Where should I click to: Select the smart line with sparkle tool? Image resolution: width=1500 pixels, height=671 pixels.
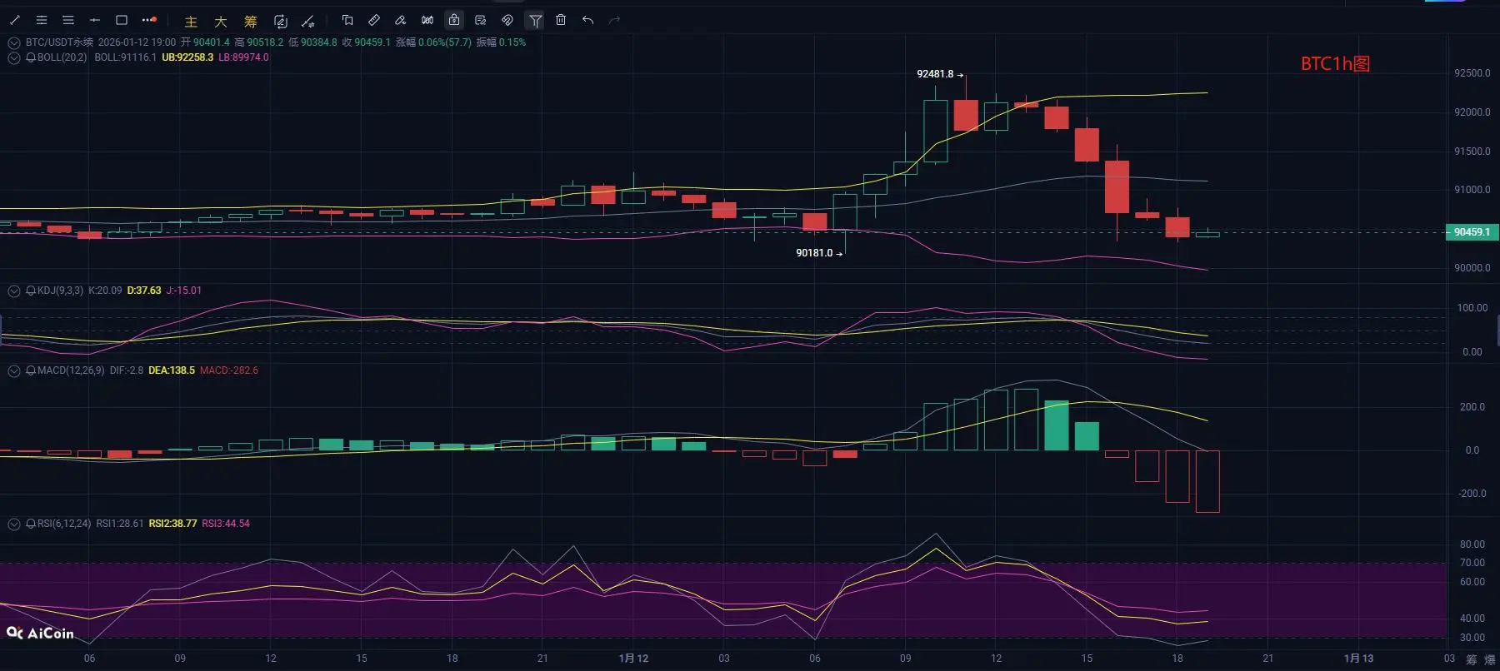tap(308, 22)
